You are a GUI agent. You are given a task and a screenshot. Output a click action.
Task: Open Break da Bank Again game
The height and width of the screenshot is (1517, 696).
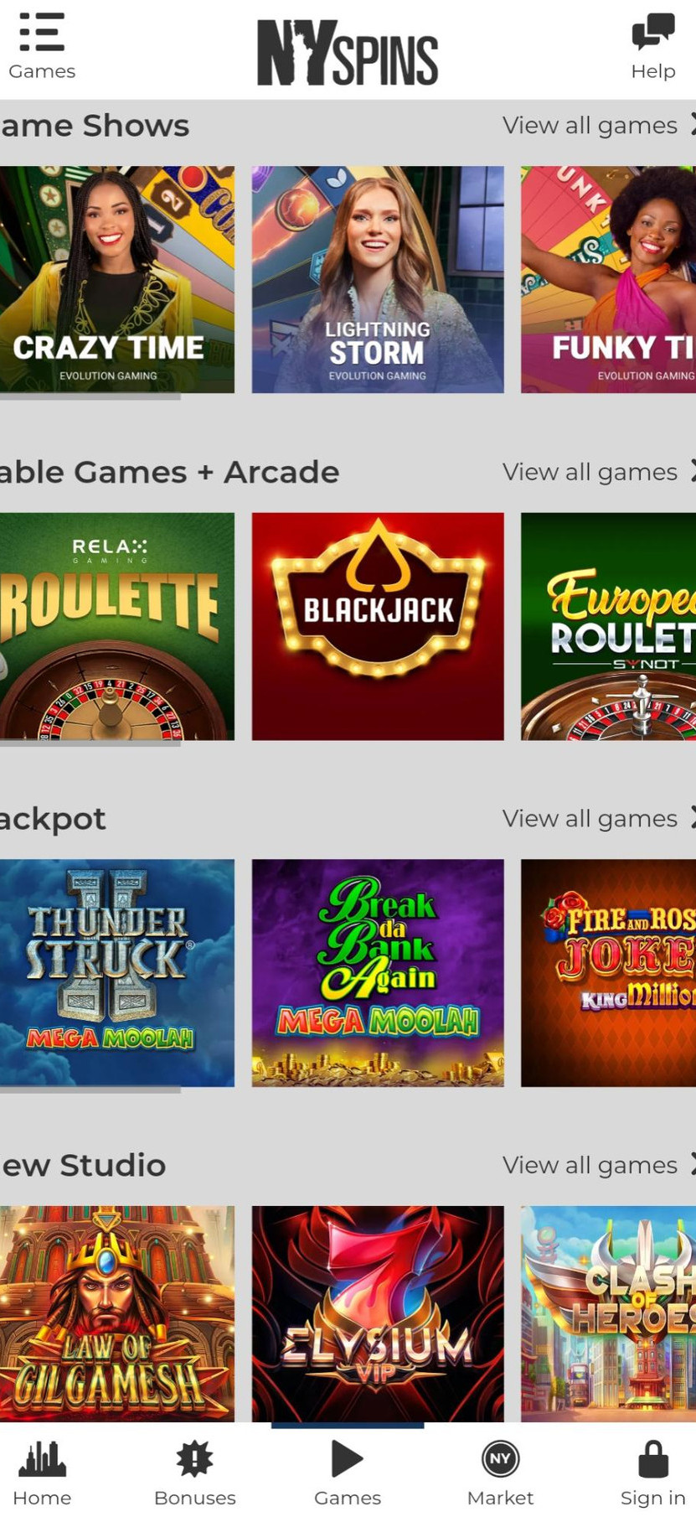point(378,972)
